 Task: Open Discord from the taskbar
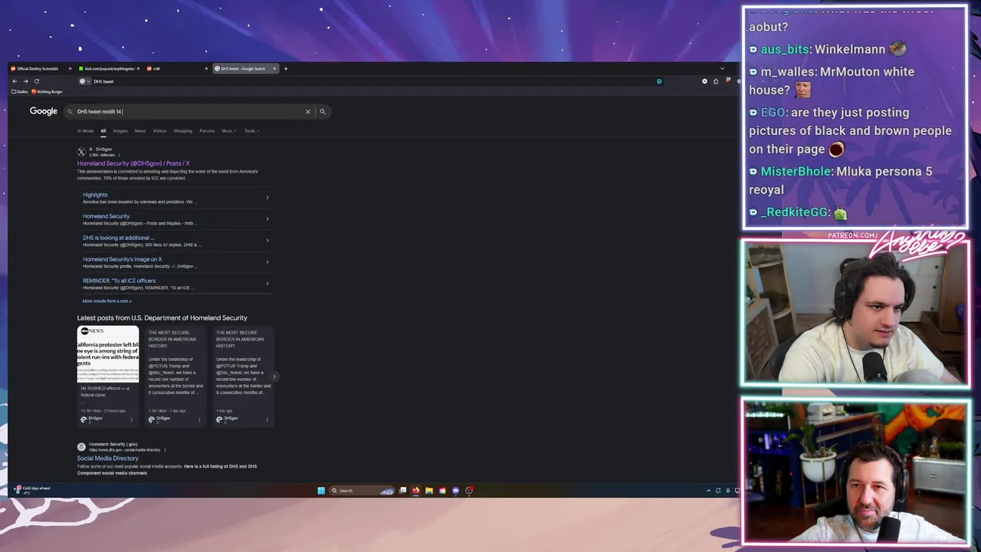[455, 491]
